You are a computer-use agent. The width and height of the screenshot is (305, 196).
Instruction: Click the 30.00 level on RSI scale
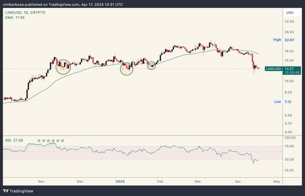[290, 160]
